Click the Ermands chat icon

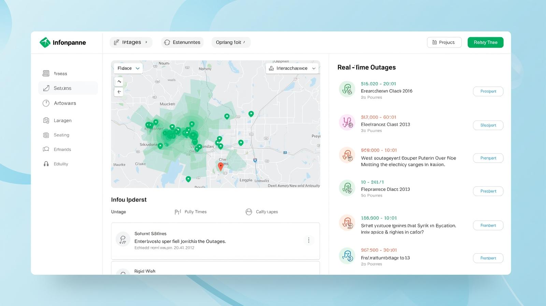46,149
